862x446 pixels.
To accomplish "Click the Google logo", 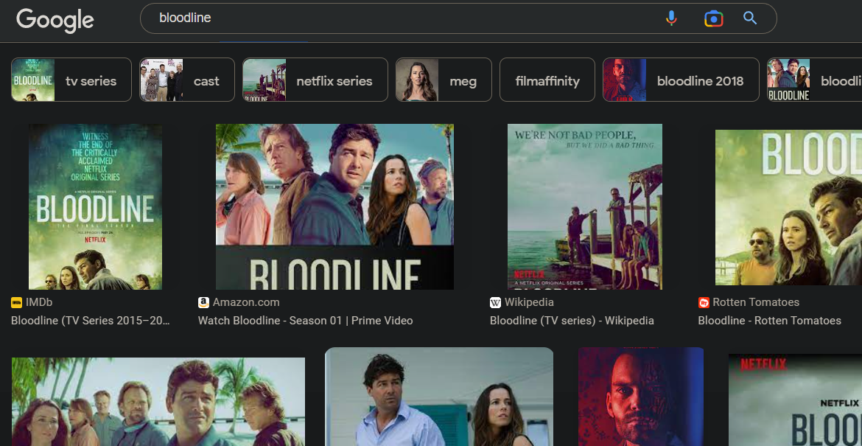I will pyautogui.click(x=55, y=21).
